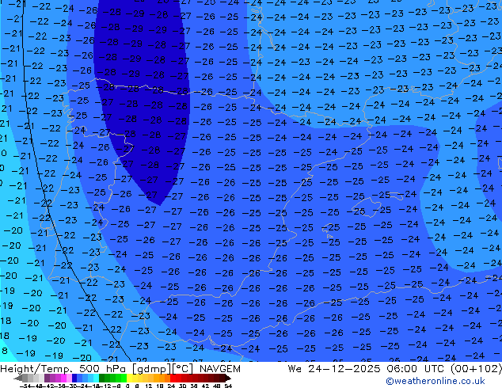The width and height of the screenshot is (502, 388).
Task: Click the '500 hPa' level label
Action: [104, 369]
